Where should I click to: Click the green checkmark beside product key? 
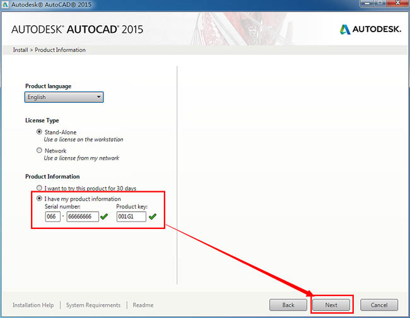[x=153, y=216]
